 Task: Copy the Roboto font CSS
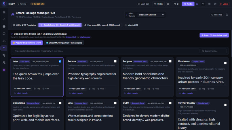[101, 89]
